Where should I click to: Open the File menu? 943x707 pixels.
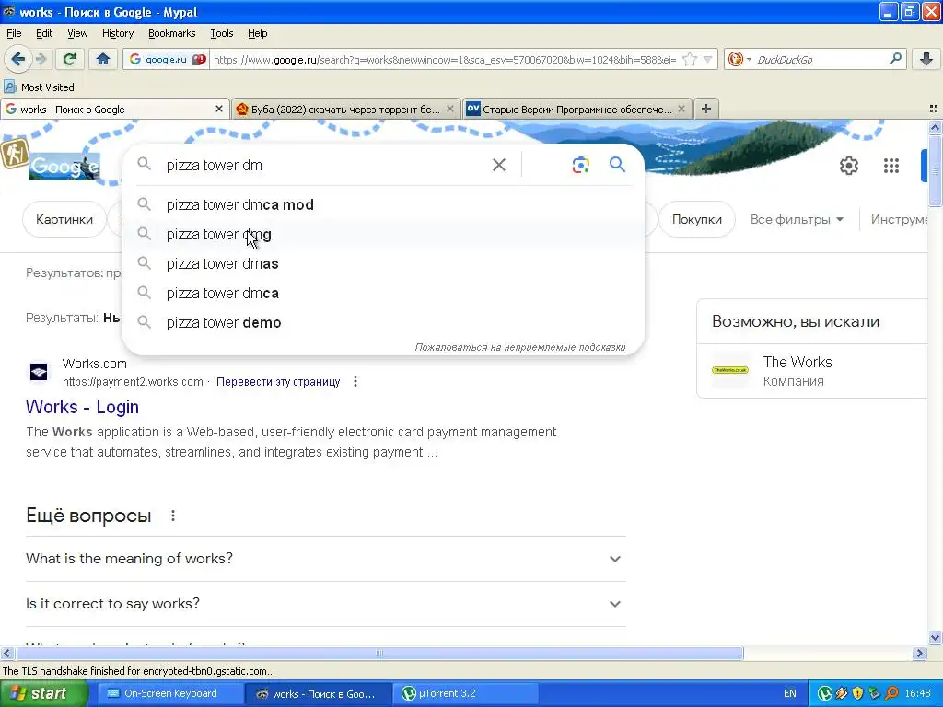(x=14, y=33)
